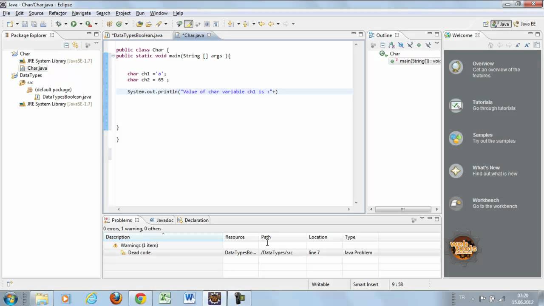Open dropdown arrow beside Run icon
This screenshot has width=544, height=306.
81,24
